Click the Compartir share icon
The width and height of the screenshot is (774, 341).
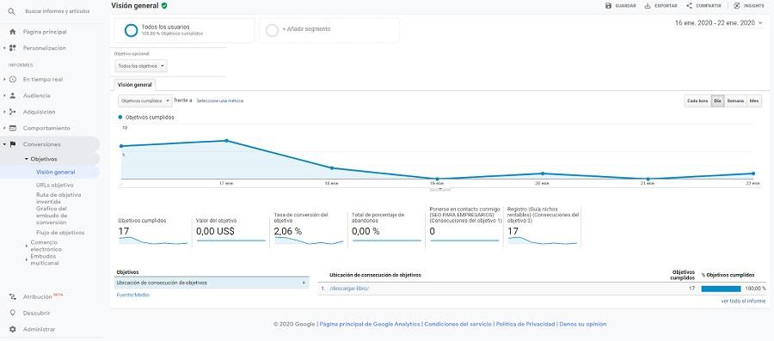[x=689, y=6]
